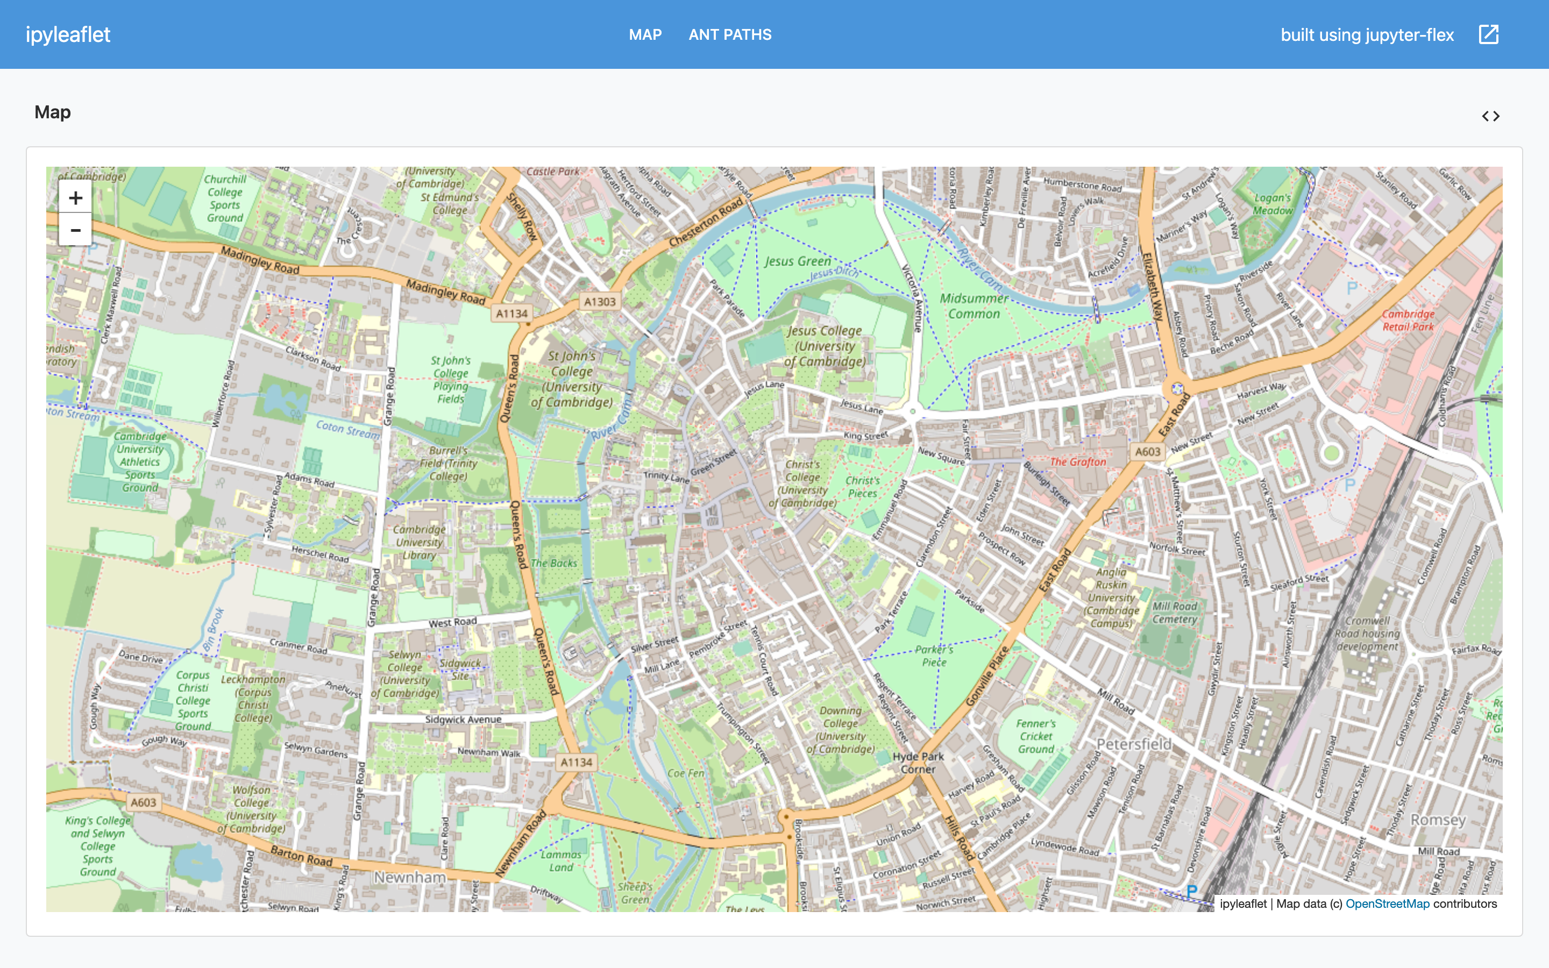
Task: Show source code for Map card
Action: click(x=1490, y=116)
